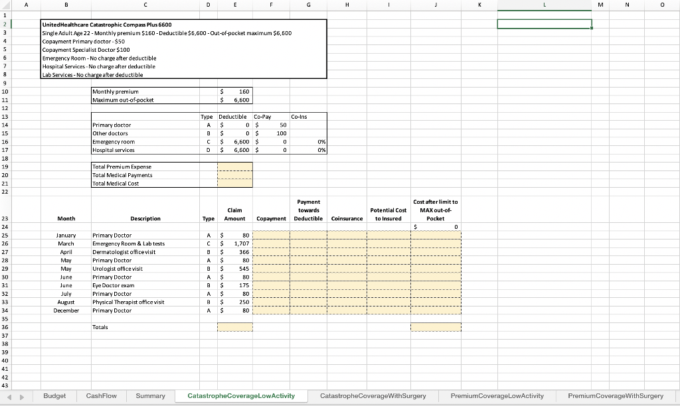Click 'Copayment Specialist Doctor $100' text
The height and width of the screenshot is (406, 680).
click(86, 50)
